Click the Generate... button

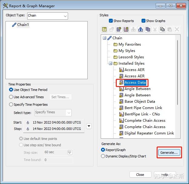(169, 153)
